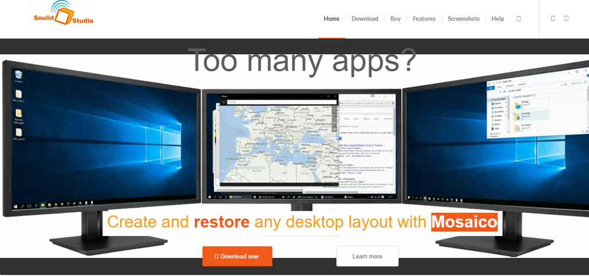Open the Buy menu item
589x276 pixels.
click(x=395, y=19)
